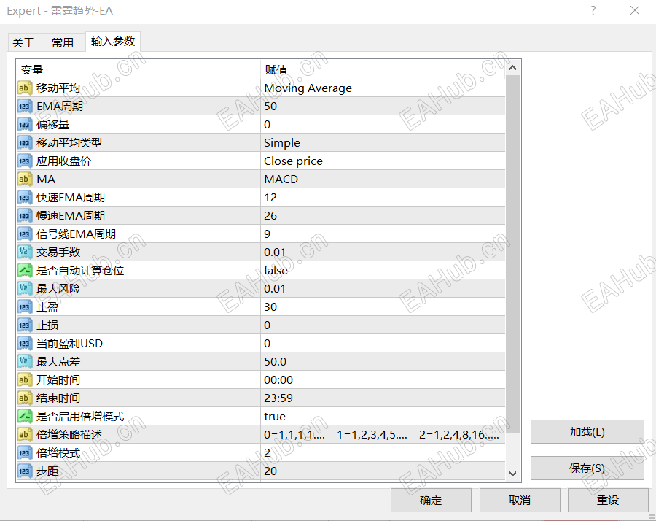Click the 慢速EMA周期 value 26
Screen dimensions: 656x521
coord(270,216)
